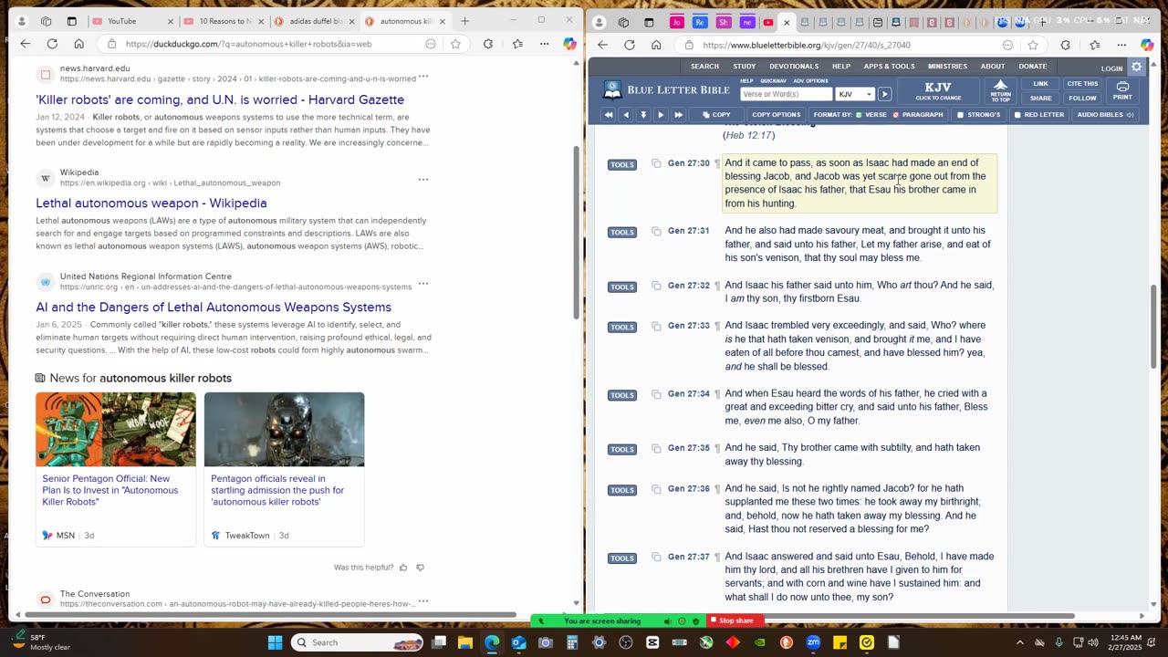Switch to the 'adidas duffel bag' tab
This screenshot has height=657, width=1168.
(315, 21)
